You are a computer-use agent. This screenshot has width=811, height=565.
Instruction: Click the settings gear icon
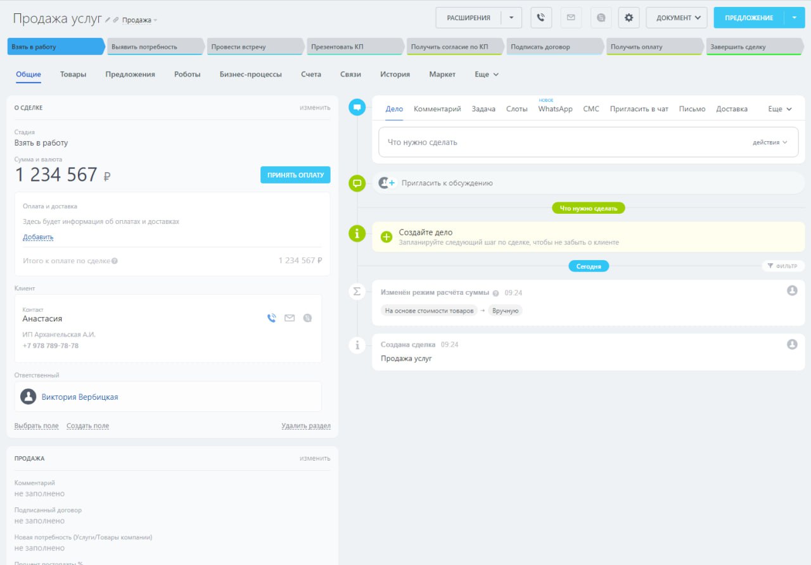629,18
